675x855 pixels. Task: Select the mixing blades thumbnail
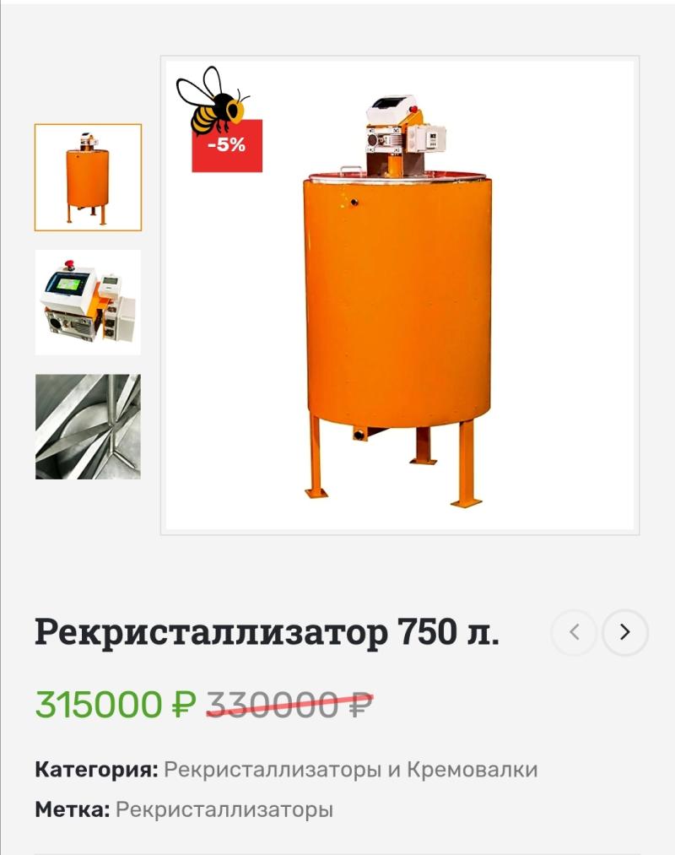[x=88, y=426]
